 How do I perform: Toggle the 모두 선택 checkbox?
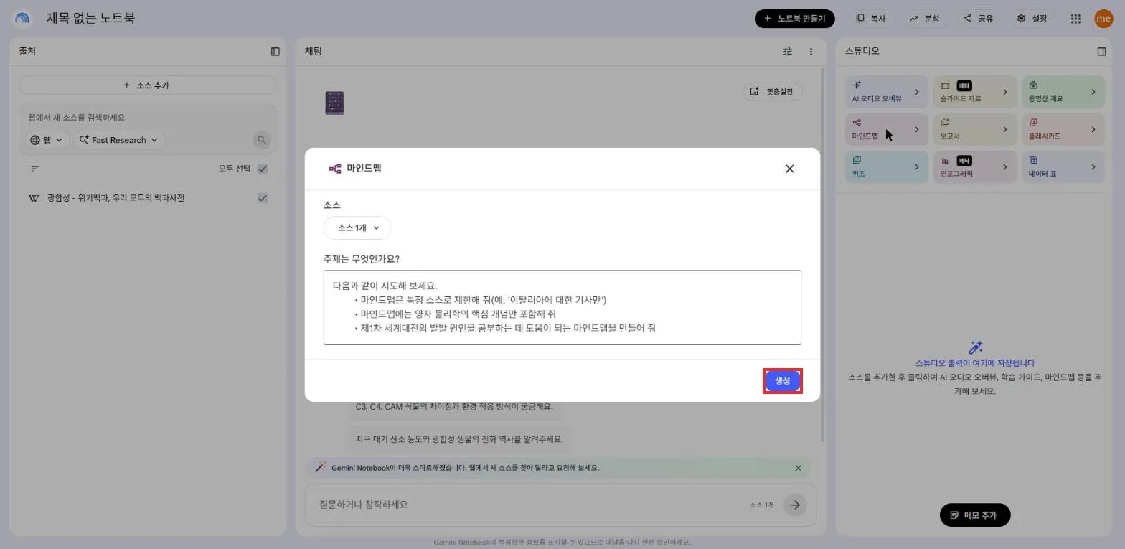[x=263, y=169]
